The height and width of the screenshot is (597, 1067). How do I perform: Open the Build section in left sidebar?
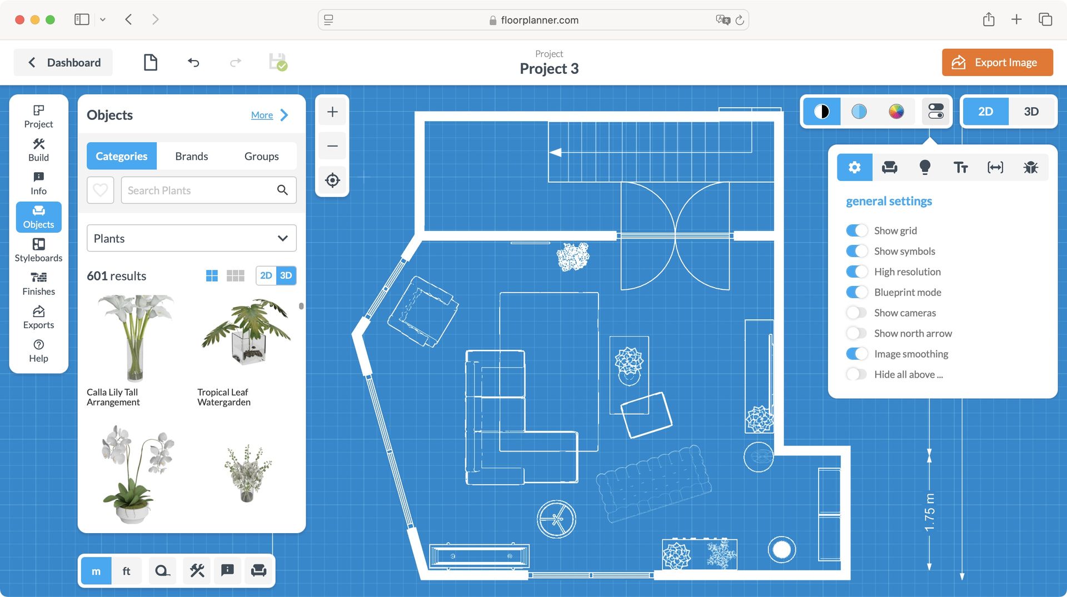click(x=38, y=150)
